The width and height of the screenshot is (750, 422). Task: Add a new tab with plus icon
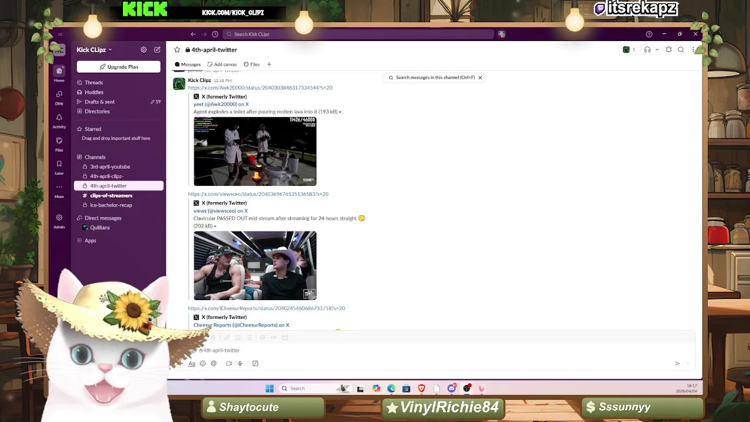269,64
